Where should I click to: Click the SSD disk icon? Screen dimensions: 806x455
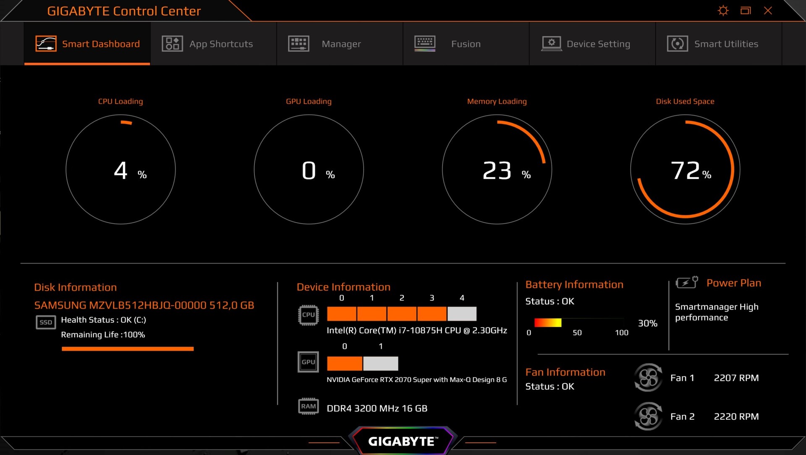click(46, 322)
